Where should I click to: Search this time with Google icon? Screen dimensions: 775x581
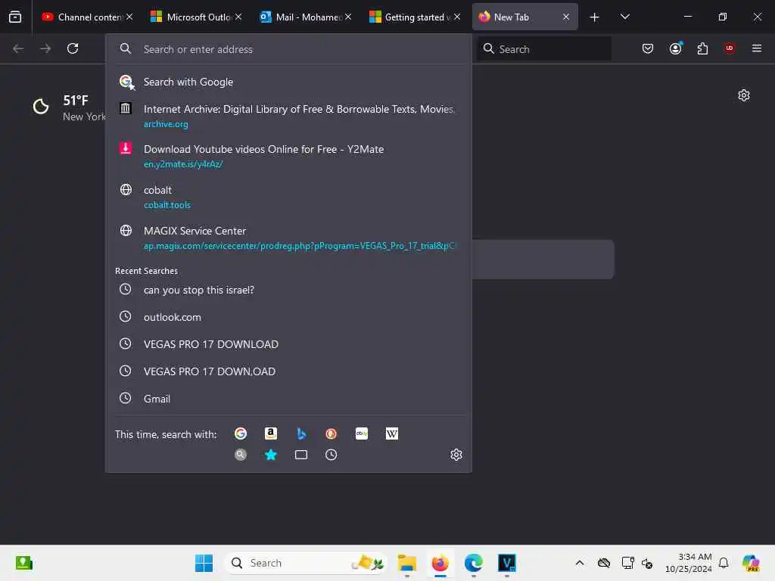[x=241, y=433]
